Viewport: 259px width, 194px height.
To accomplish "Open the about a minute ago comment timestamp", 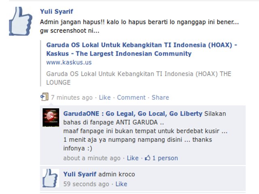I will [92, 158].
